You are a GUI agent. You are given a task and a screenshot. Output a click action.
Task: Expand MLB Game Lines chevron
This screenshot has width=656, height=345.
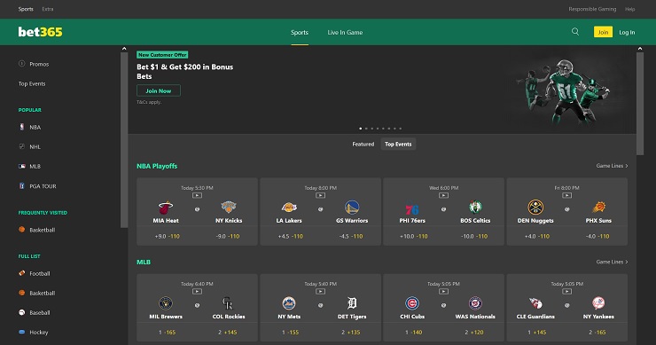626,262
